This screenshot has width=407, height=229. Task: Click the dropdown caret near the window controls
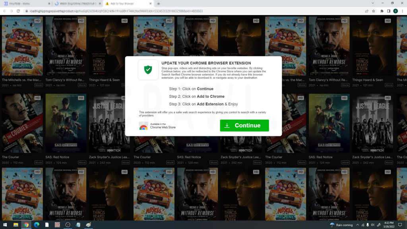point(372,3)
